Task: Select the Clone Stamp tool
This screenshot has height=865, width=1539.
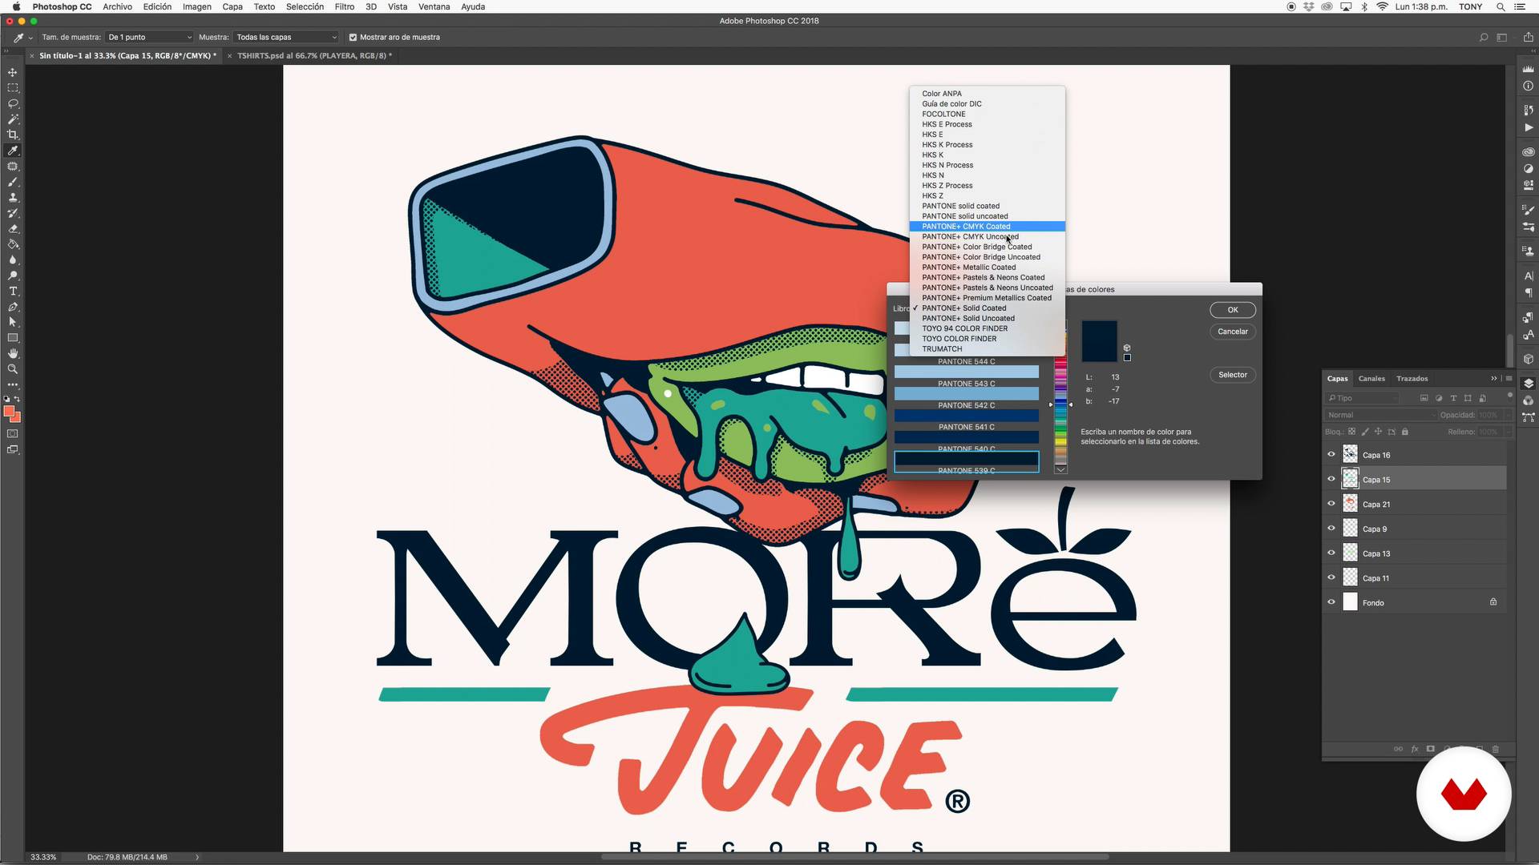Action: [13, 197]
